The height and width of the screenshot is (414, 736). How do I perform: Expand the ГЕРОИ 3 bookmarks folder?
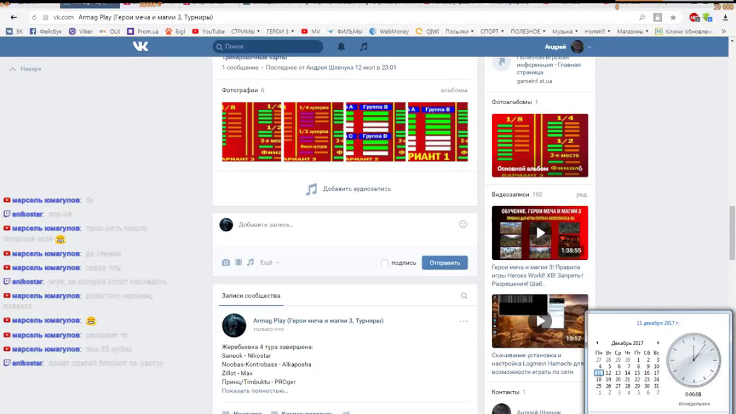[281, 32]
